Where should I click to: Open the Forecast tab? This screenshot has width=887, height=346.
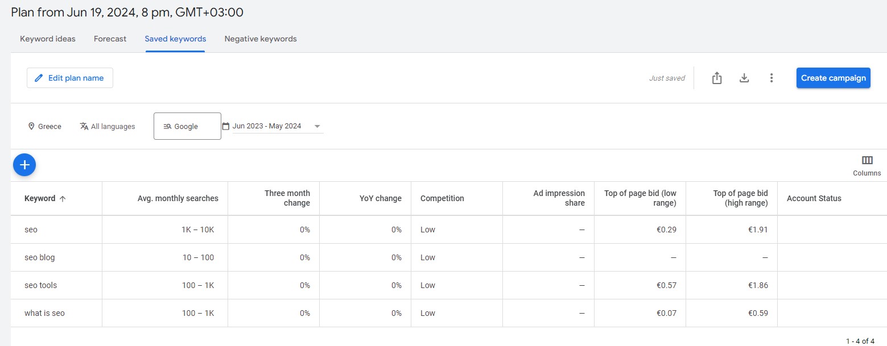pos(110,39)
